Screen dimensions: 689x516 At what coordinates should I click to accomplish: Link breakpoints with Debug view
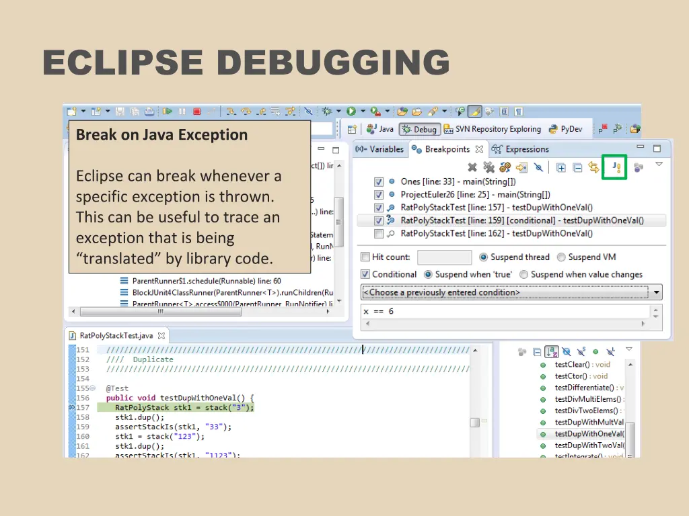coord(595,167)
